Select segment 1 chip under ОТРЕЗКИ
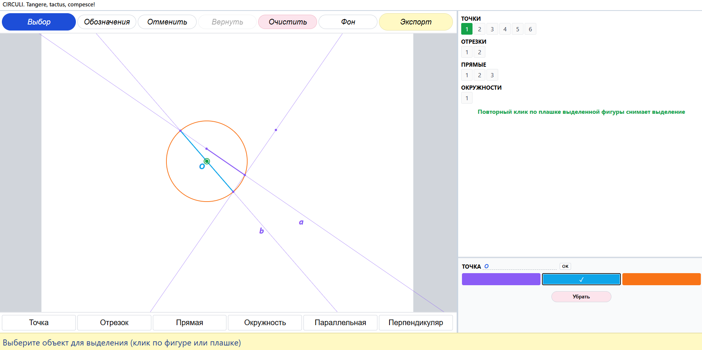Image resolution: width=702 pixels, height=350 pixels. tap(467, 52)
